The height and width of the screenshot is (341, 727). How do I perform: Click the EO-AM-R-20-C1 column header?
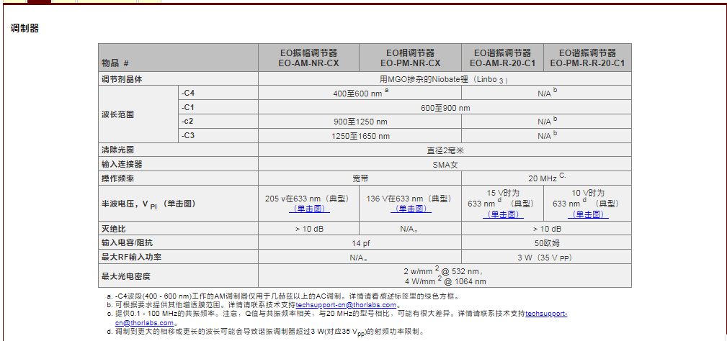tap(502, 58)
